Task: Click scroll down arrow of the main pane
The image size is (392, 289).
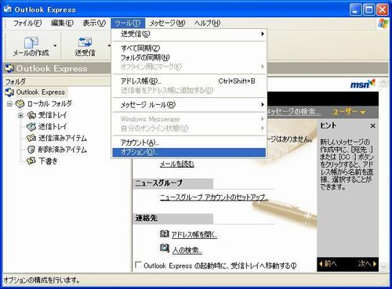Action: point(383,267)
